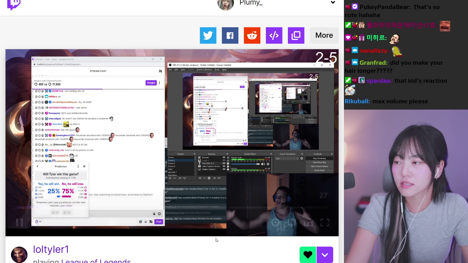This screenshot has width=468, height=263.
Task: Click the green heart follow button
Action: coord(308,255)
